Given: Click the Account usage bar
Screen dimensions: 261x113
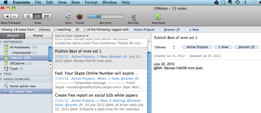Looking at the screenshot, I should pos(105,16).
